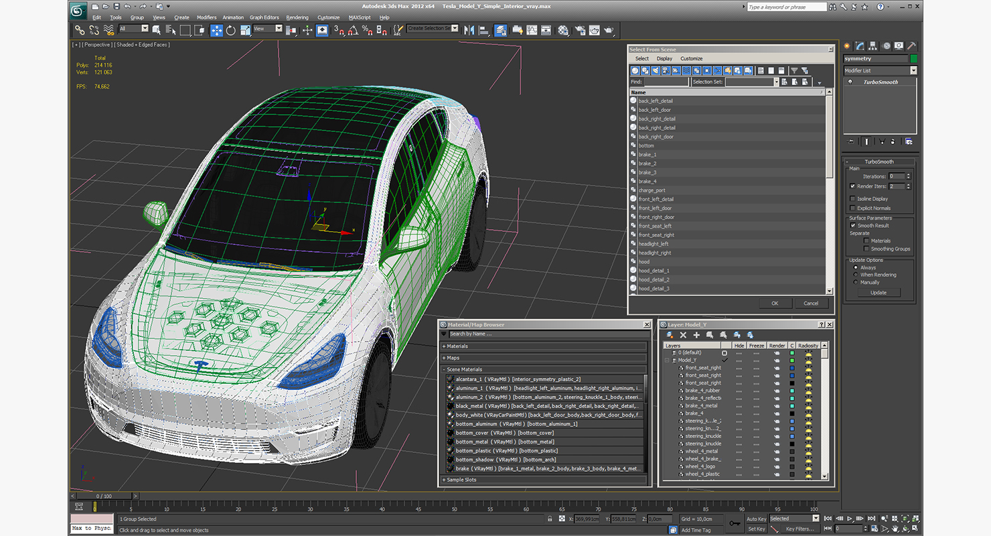The height and width of the screenshot is (536, 991).
Task: Select the Link tool in main toolbar
Action: pos(80,30)
